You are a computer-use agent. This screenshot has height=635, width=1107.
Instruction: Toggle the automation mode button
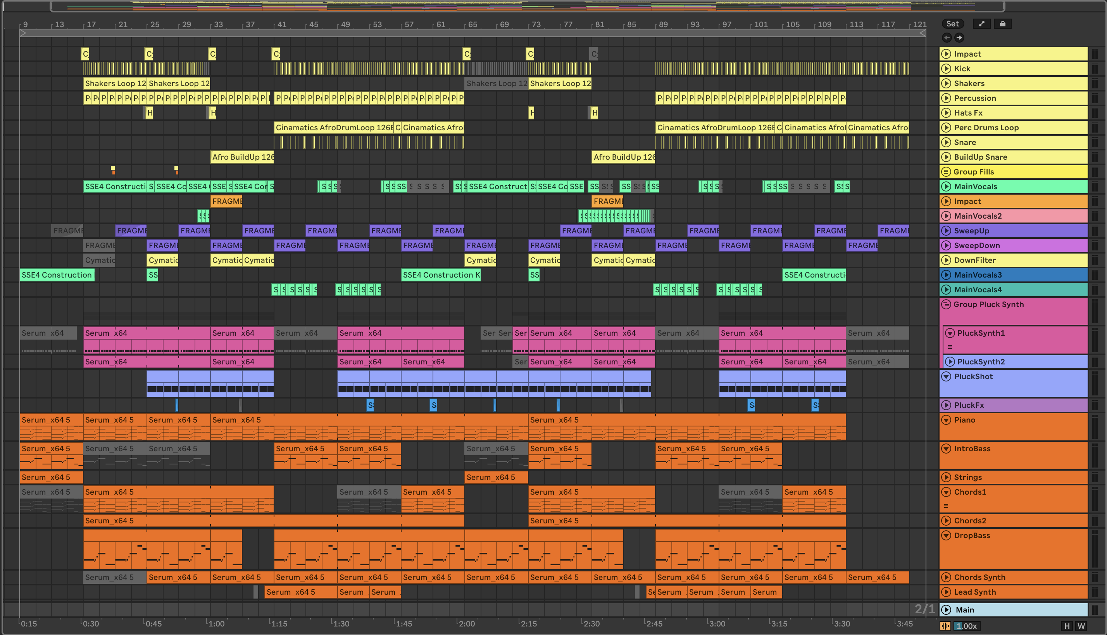981,24
